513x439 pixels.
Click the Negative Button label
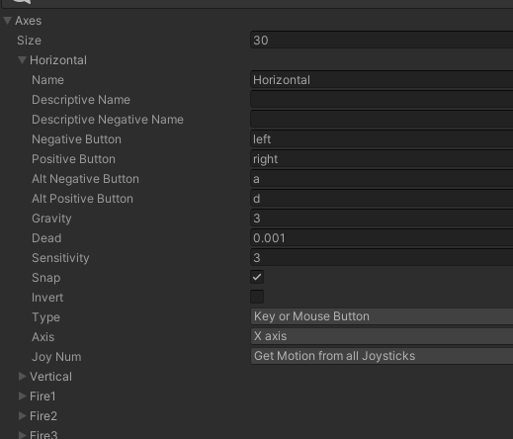76,139
